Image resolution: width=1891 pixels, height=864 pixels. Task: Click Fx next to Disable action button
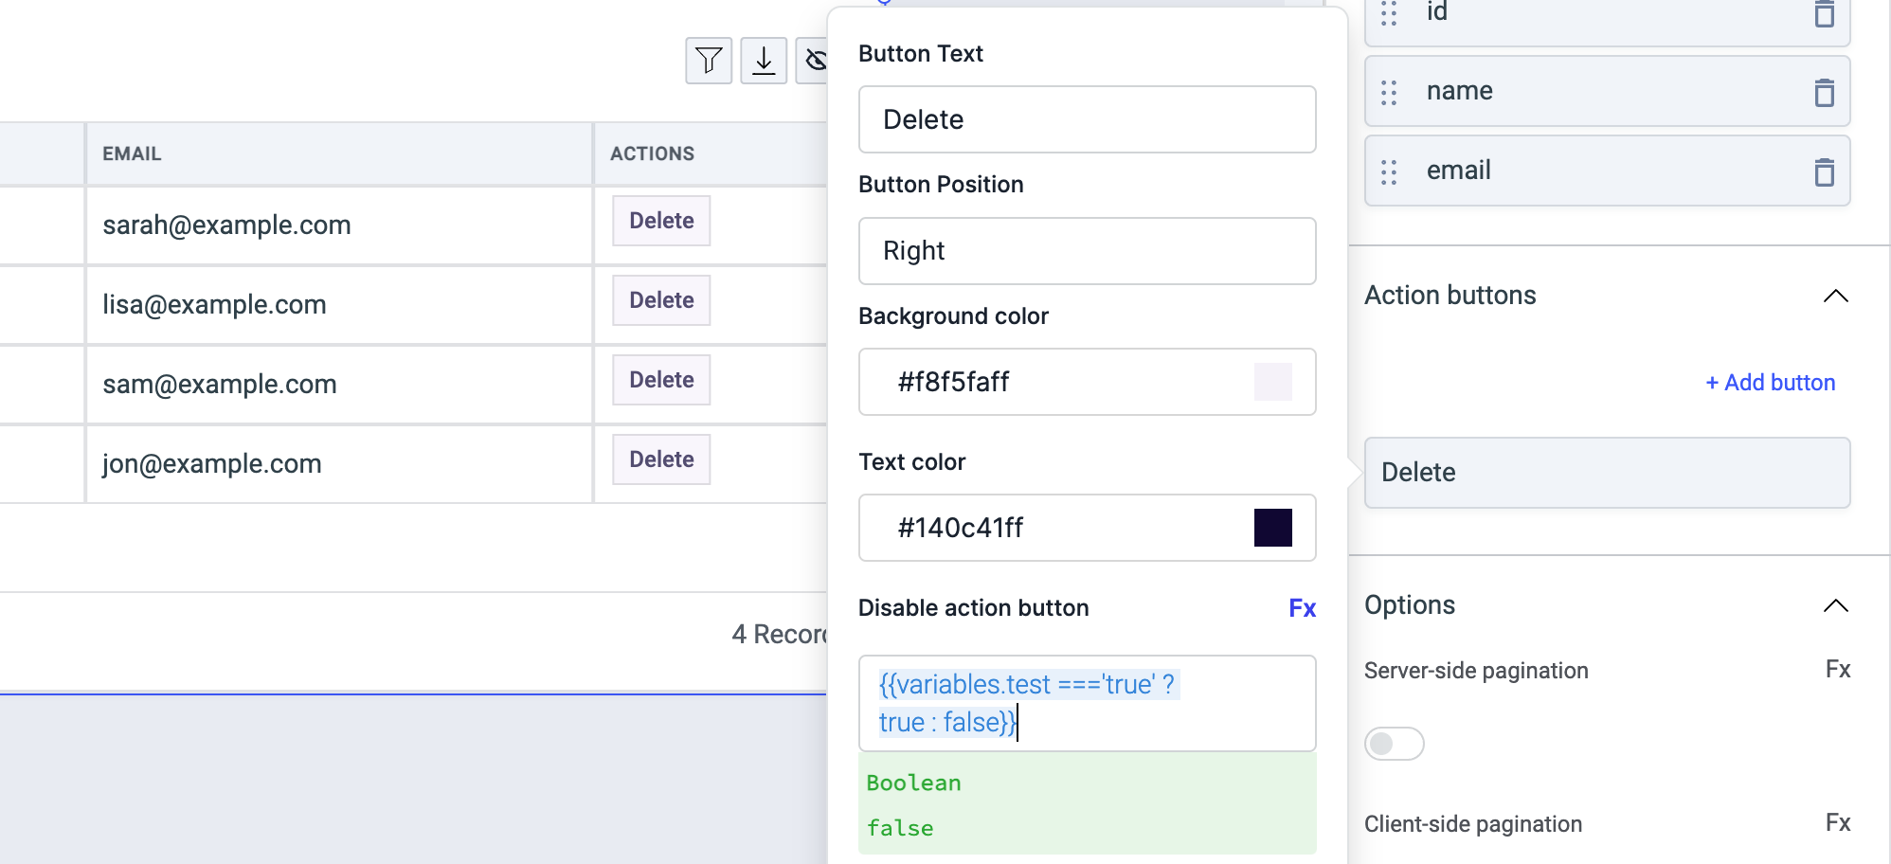pos(1302,608)
